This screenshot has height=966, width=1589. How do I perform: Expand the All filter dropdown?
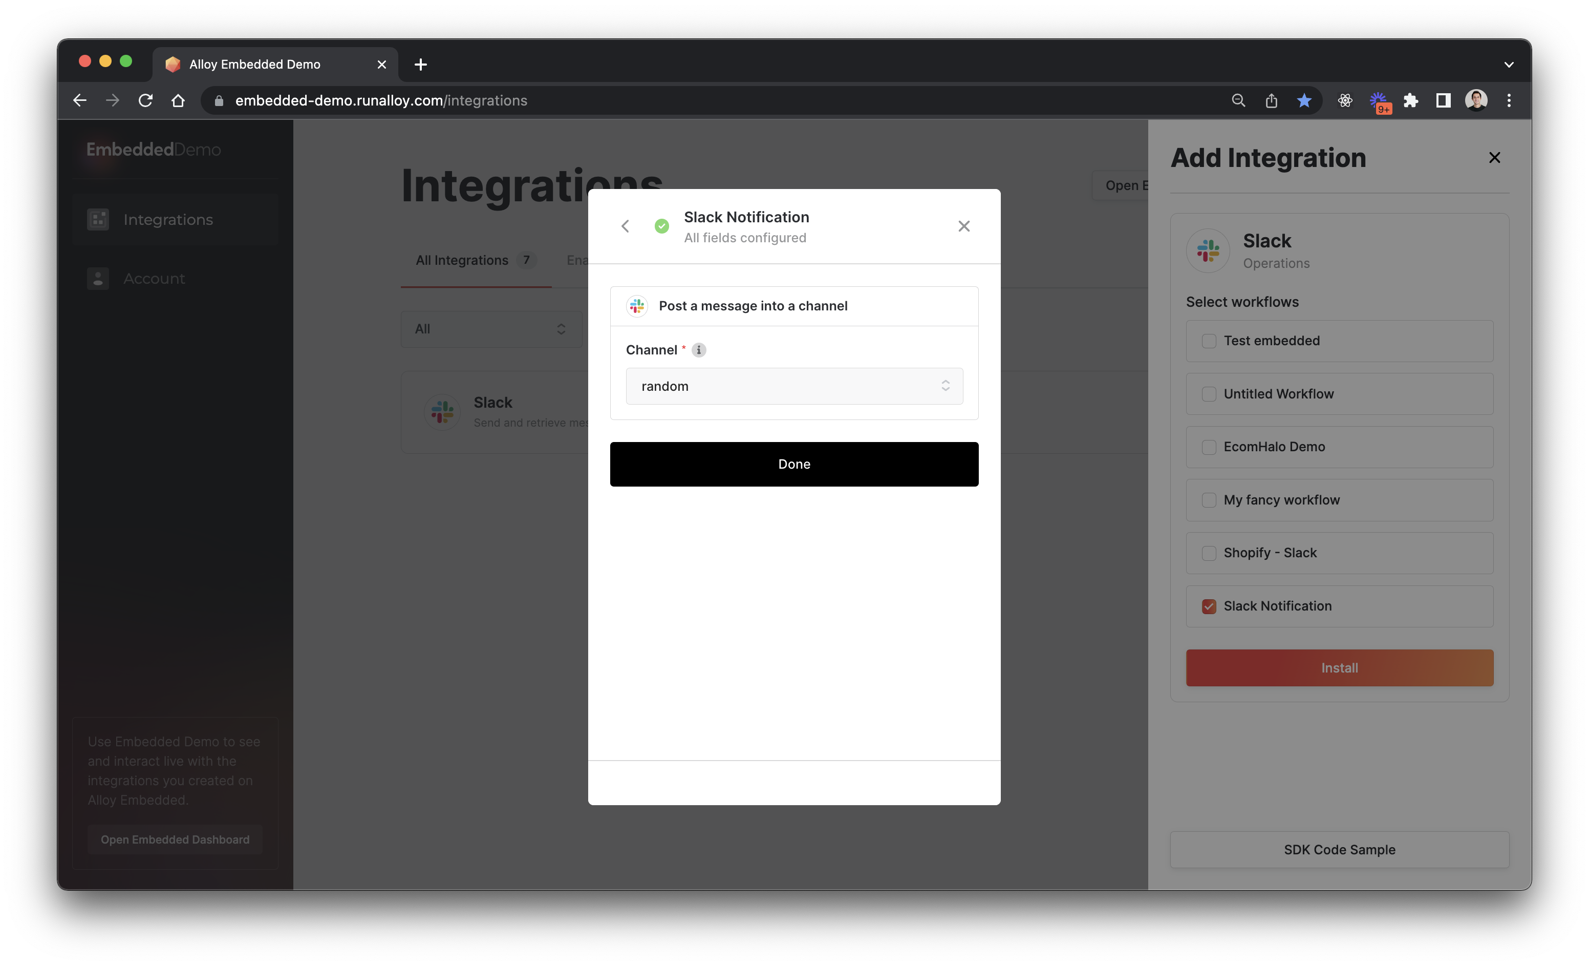[491, 329]
